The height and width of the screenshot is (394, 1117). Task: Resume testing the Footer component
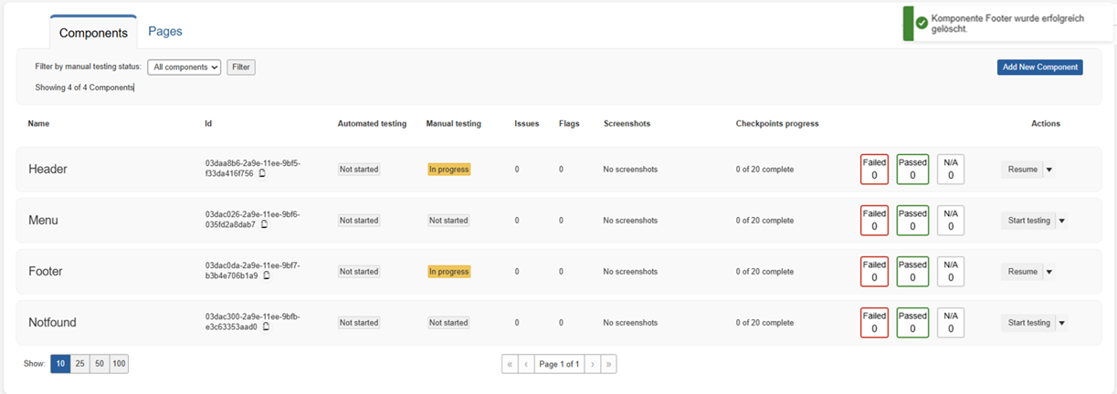1022,272
